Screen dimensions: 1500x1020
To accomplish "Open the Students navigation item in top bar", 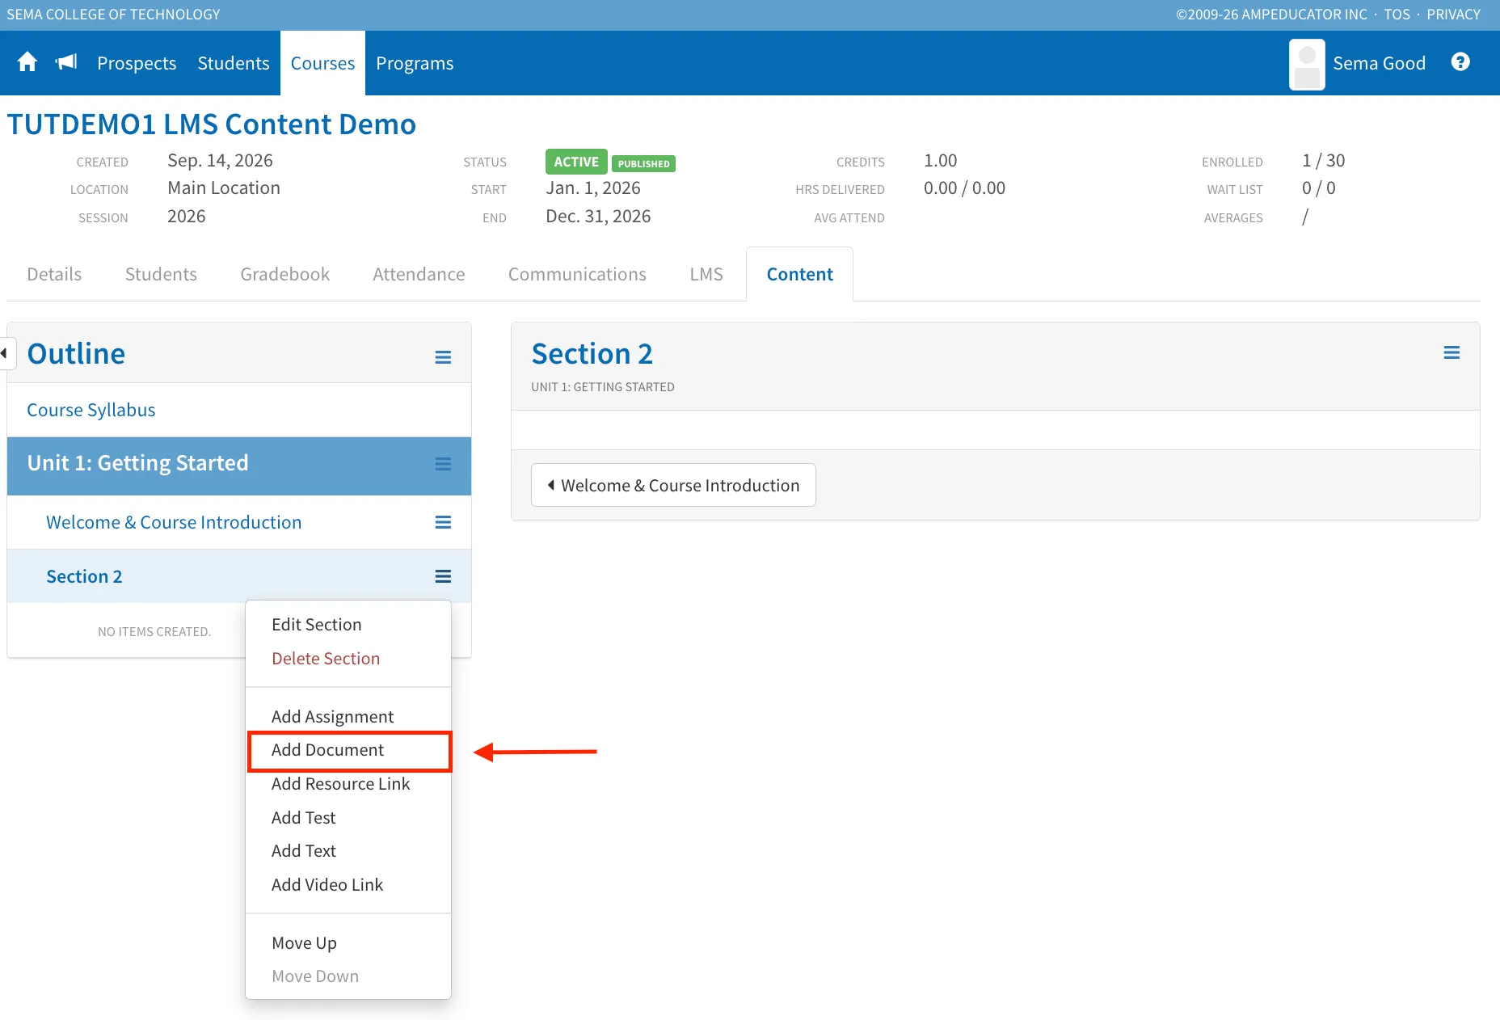I will (x=234, y=63).
